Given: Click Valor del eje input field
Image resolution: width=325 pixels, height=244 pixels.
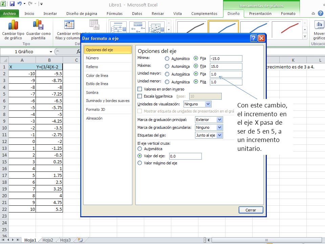Looking at the screenshot, I should coord(185,156).
